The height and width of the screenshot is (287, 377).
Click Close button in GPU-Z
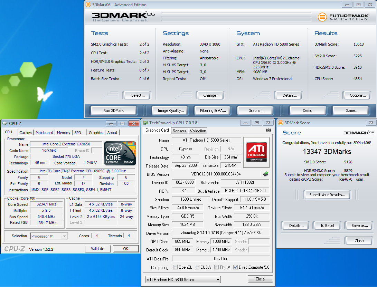click(260, 279)
